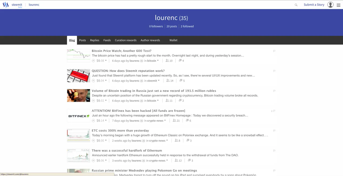This screenshot has height=176, width=343.
Task: Open chart thumbnail of Bitcoin Price Watch post
Action: (x=79, y=56)
